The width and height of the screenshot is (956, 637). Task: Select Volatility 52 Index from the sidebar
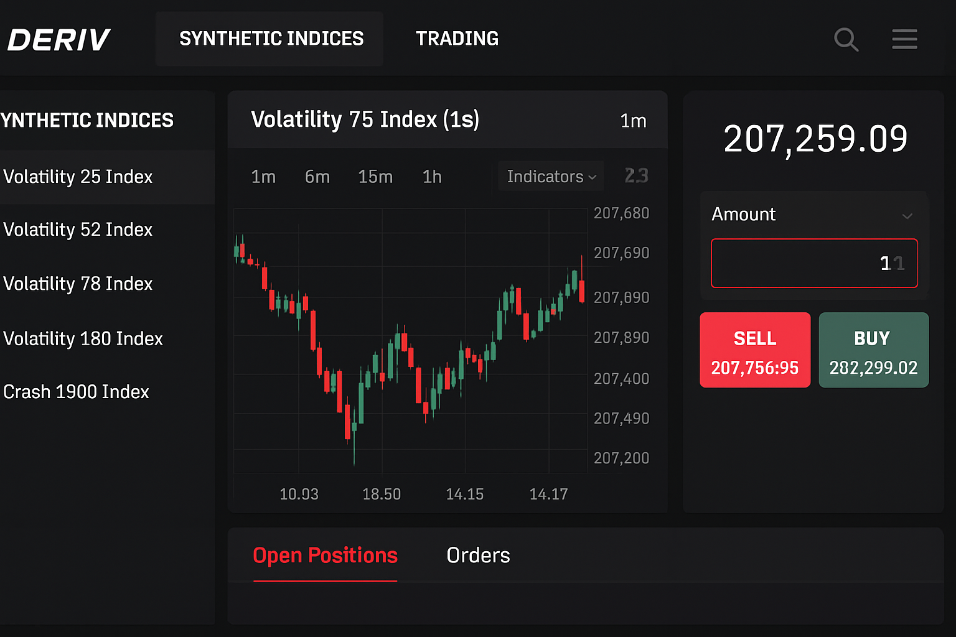[78, 230]
